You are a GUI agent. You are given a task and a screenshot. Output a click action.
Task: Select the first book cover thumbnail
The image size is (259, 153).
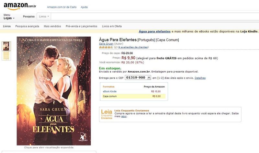[6, 46]
